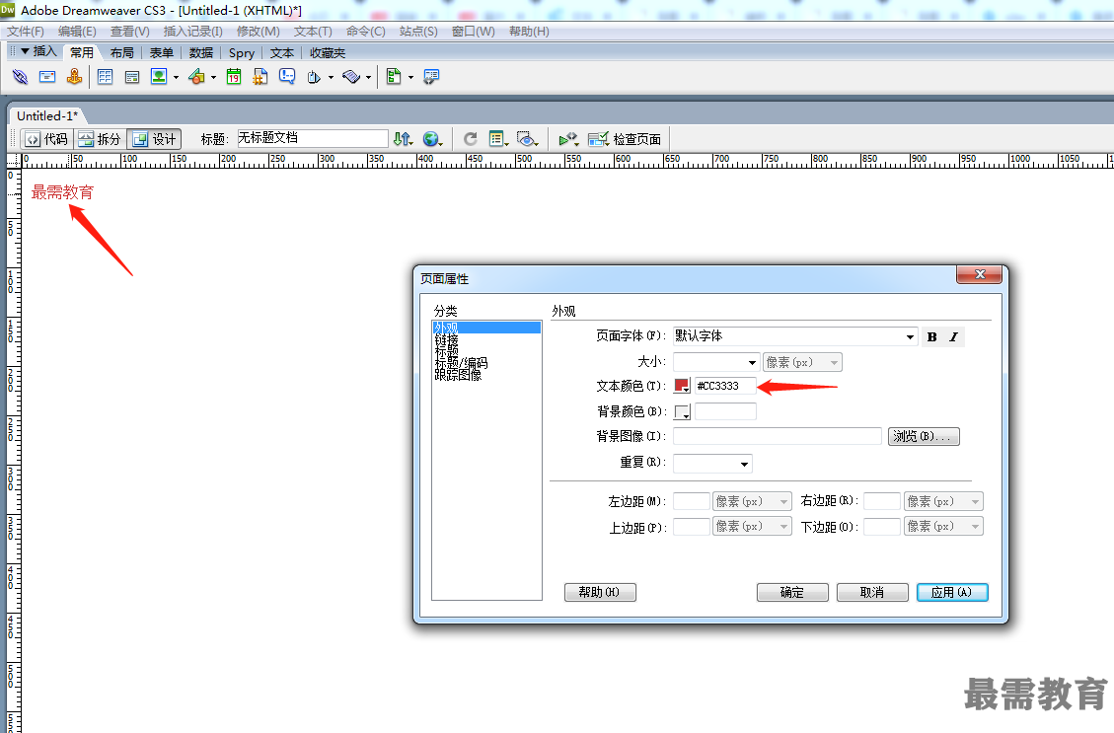Open the 站点 Site menu
This screenshot has width=1114, height=733.
coord(418,32)
